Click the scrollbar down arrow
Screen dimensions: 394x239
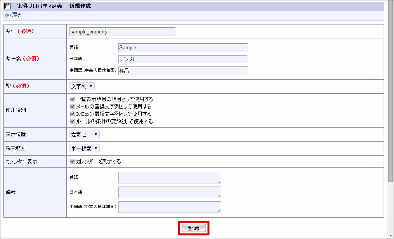point(390,236)
